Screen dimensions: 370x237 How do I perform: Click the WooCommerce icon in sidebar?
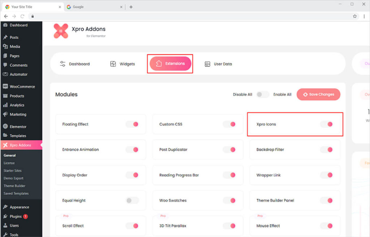(x=5, y=86)
